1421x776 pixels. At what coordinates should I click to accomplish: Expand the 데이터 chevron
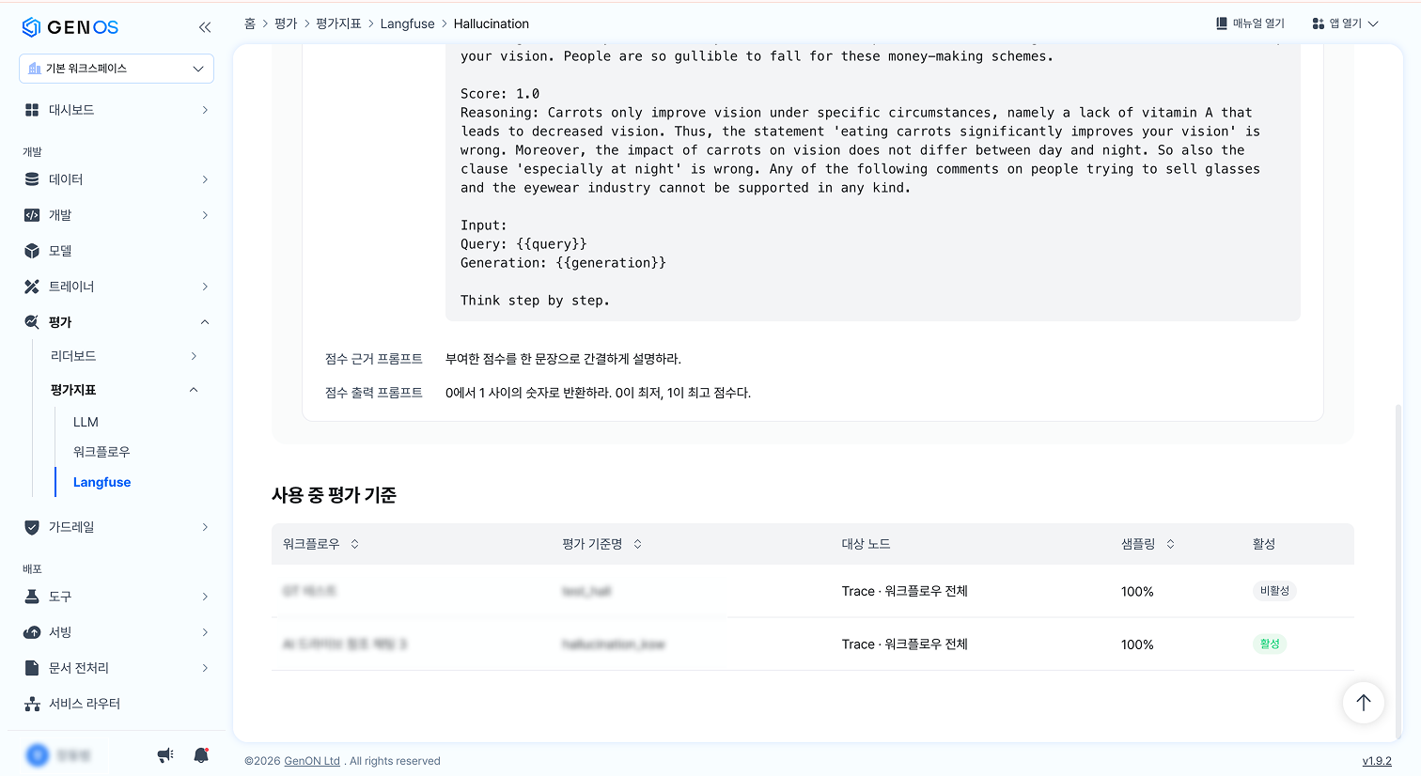205,179
